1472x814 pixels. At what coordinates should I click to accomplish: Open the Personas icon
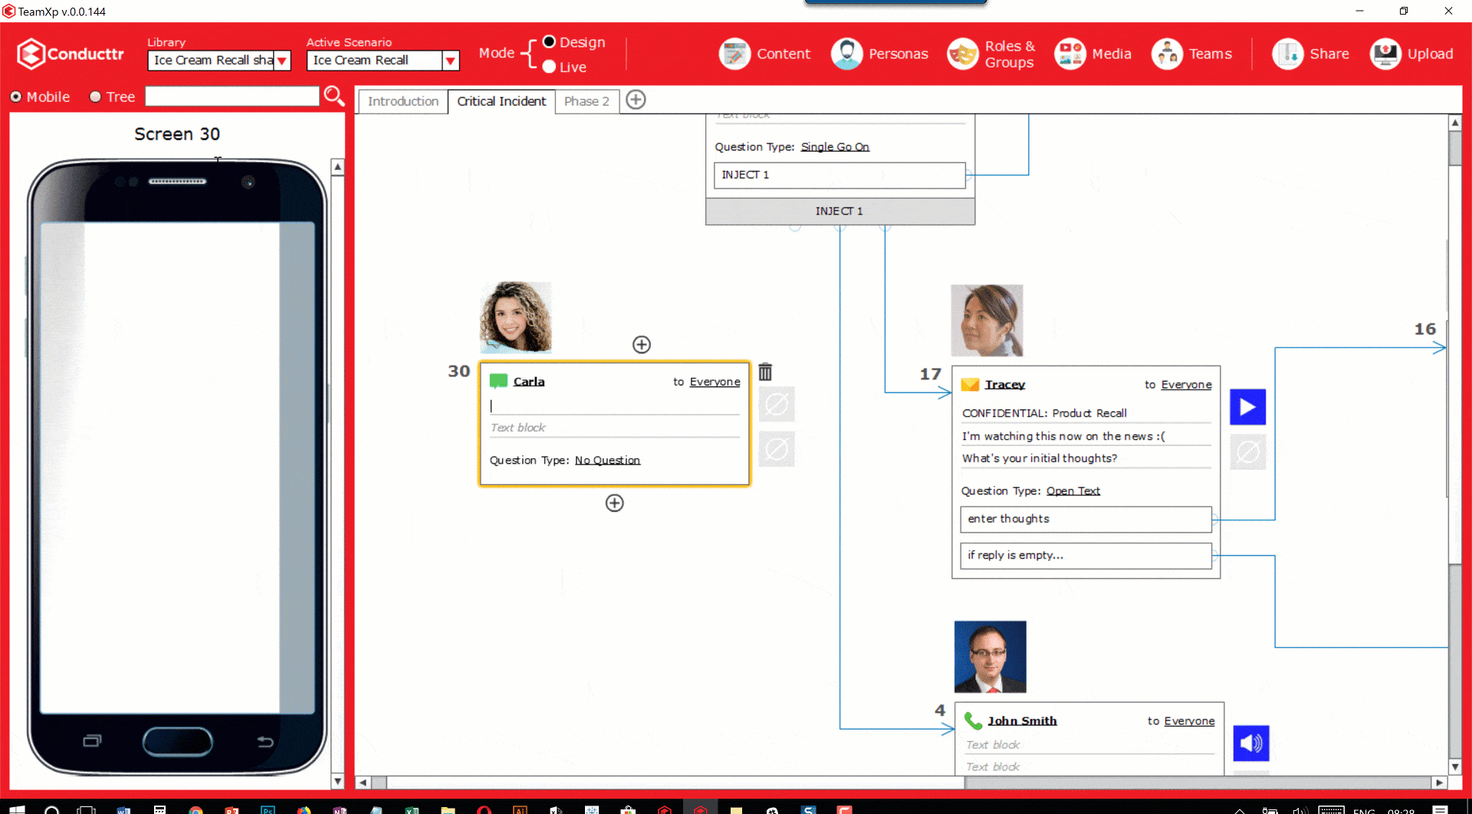coord(846,54)
